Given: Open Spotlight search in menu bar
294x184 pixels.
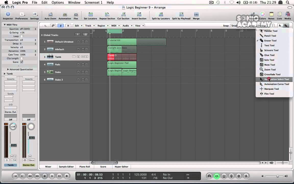Looking at the screenshot, I should (287, 3).
